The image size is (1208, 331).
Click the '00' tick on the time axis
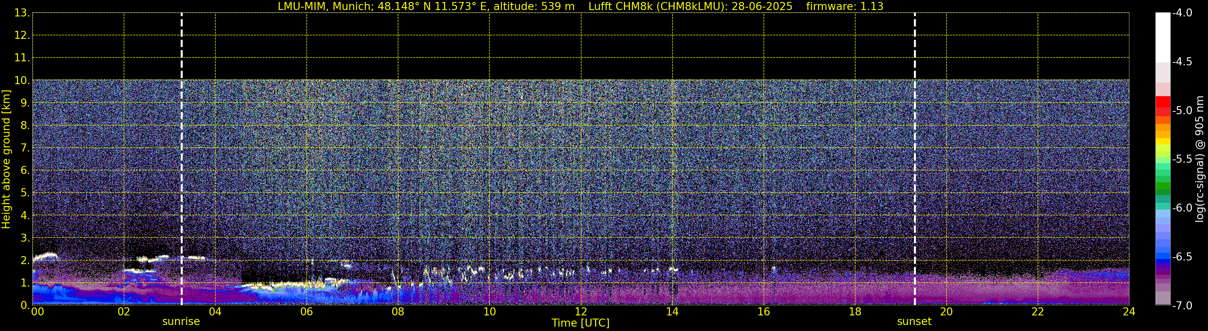(38, 312)
